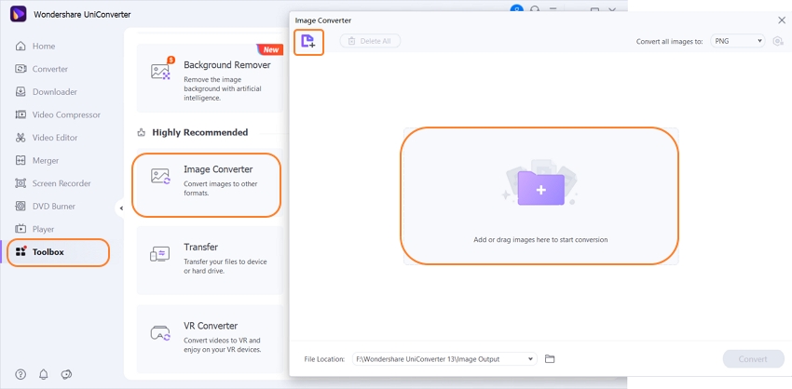
Task: Click the Converter icon in sidebar
Action: (20, 69)
